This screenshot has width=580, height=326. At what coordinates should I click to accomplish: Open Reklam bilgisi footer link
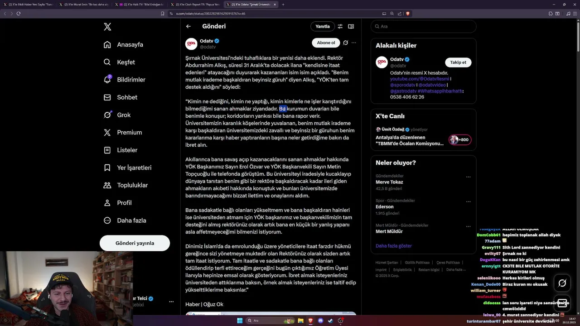429,269
